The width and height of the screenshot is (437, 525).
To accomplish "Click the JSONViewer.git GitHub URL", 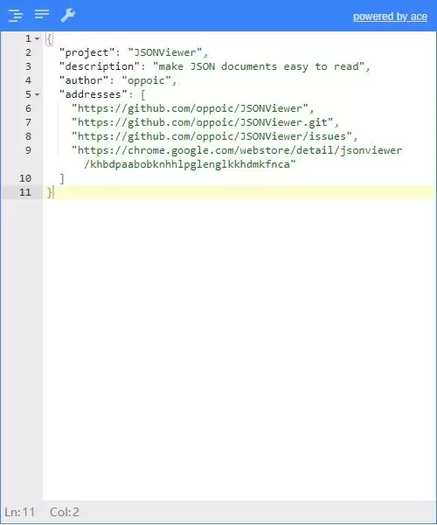I will click(203, 122).
